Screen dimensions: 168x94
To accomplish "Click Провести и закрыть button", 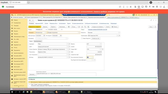I will point(35,27).
